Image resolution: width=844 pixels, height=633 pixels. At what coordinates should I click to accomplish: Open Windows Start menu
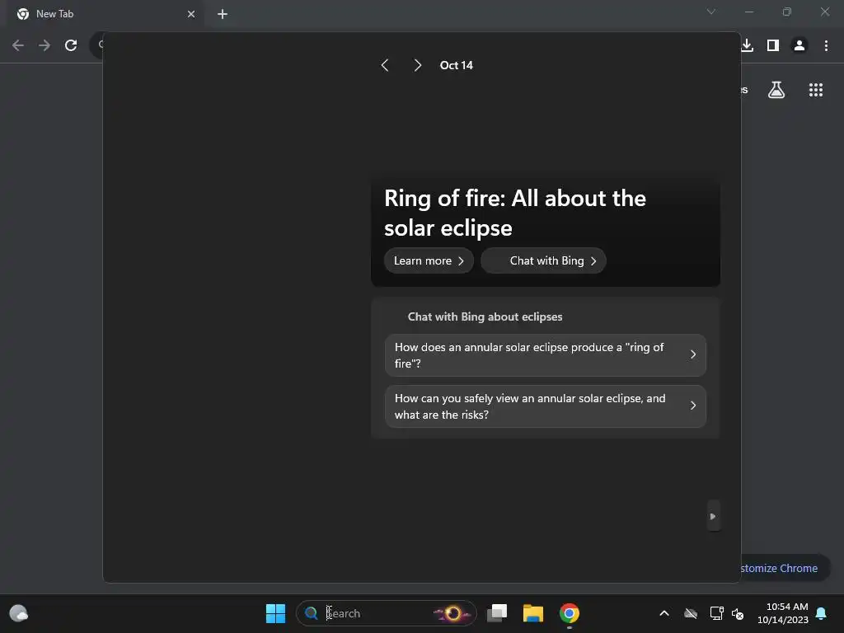[x=275, y=613]
